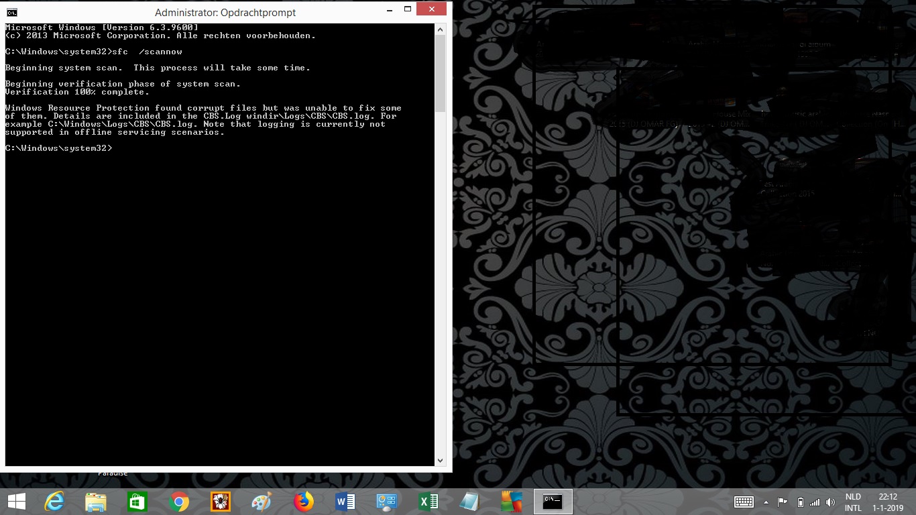
Task: Launch the Paint palette icon
Action: coord(262,502)
